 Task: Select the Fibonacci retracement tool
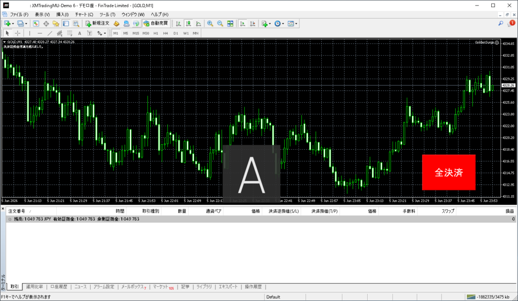pos(69,33)
